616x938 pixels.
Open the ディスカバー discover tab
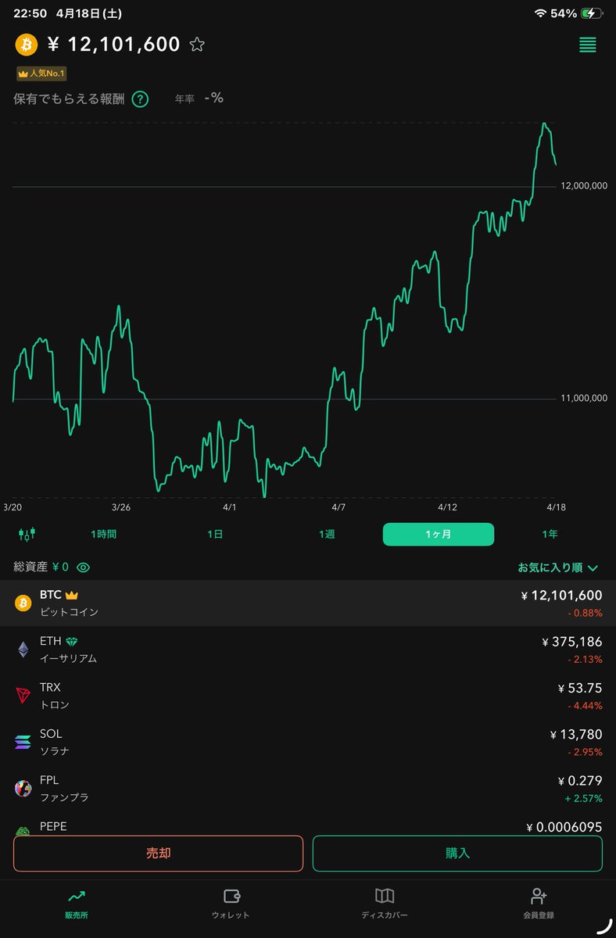(x=384, y=903)
